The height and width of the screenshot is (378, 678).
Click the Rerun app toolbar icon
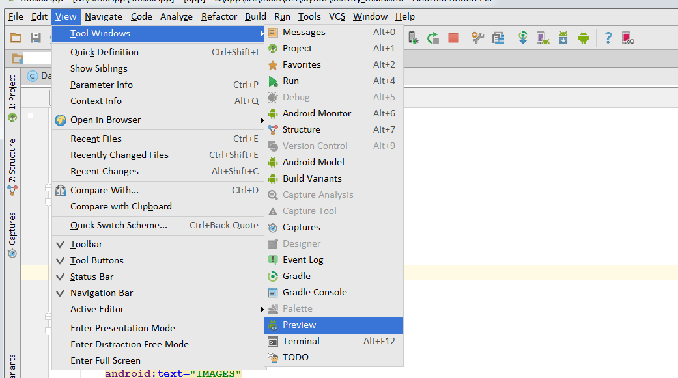click(x=433, y=38)
